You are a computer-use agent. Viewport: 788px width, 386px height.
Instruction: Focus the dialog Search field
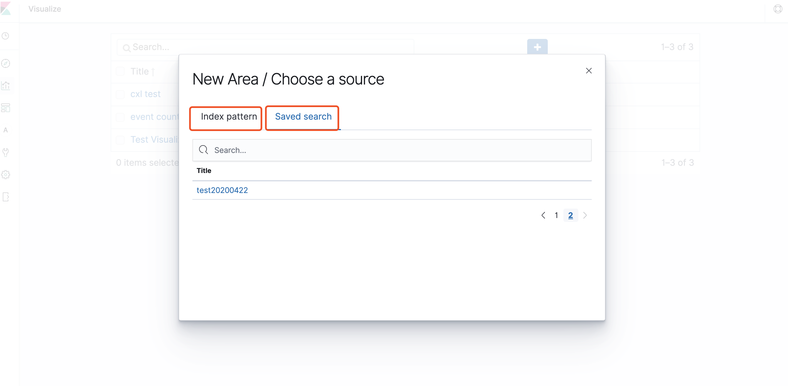click(x=392, y=150)
